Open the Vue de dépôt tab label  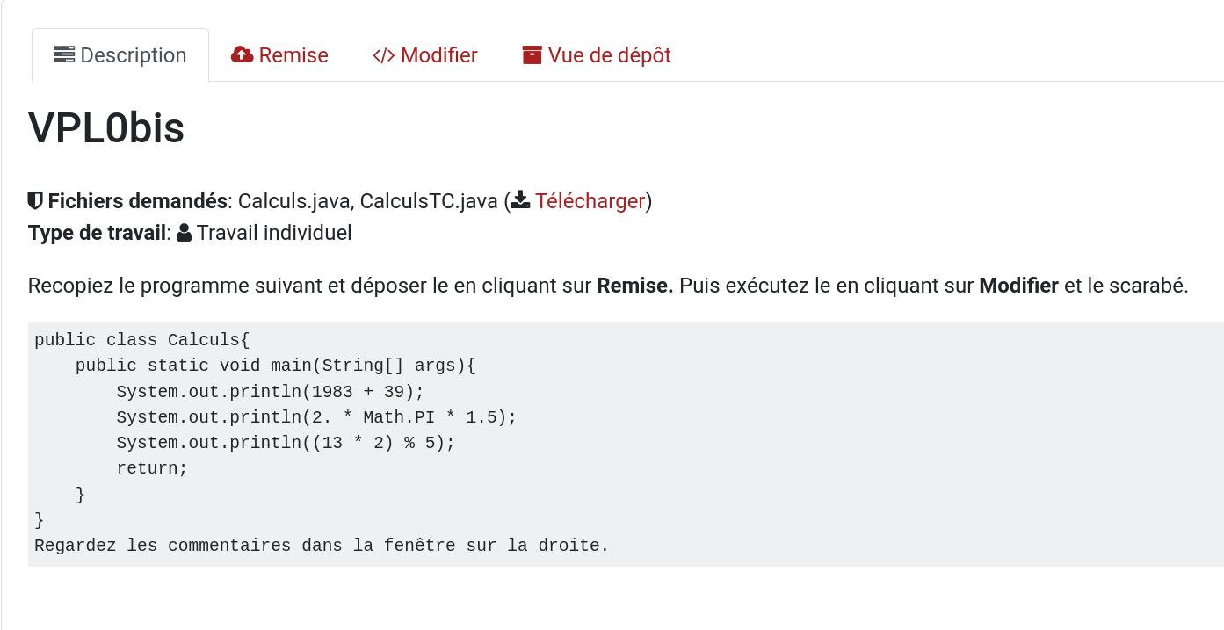pyautogui.click(x=609, y=55)
